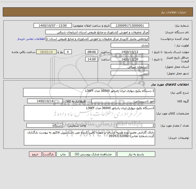Click the goods group field 'امور تاسیساتی'

[123, 101]
